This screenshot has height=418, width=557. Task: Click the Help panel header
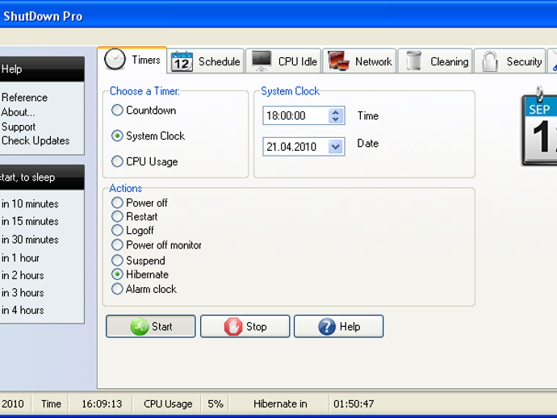42,69
